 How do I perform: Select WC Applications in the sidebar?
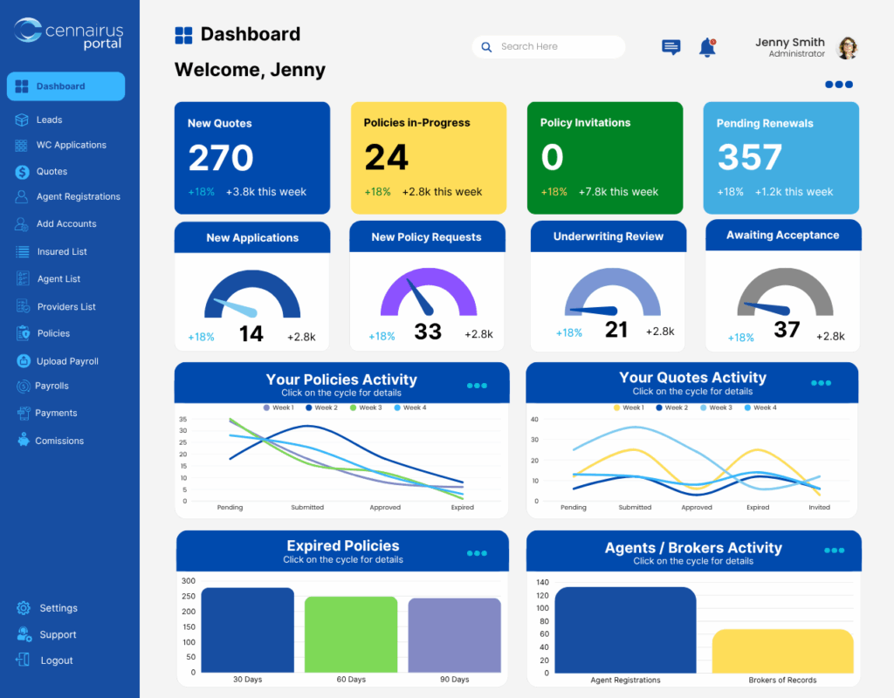(x=72, y=145)
